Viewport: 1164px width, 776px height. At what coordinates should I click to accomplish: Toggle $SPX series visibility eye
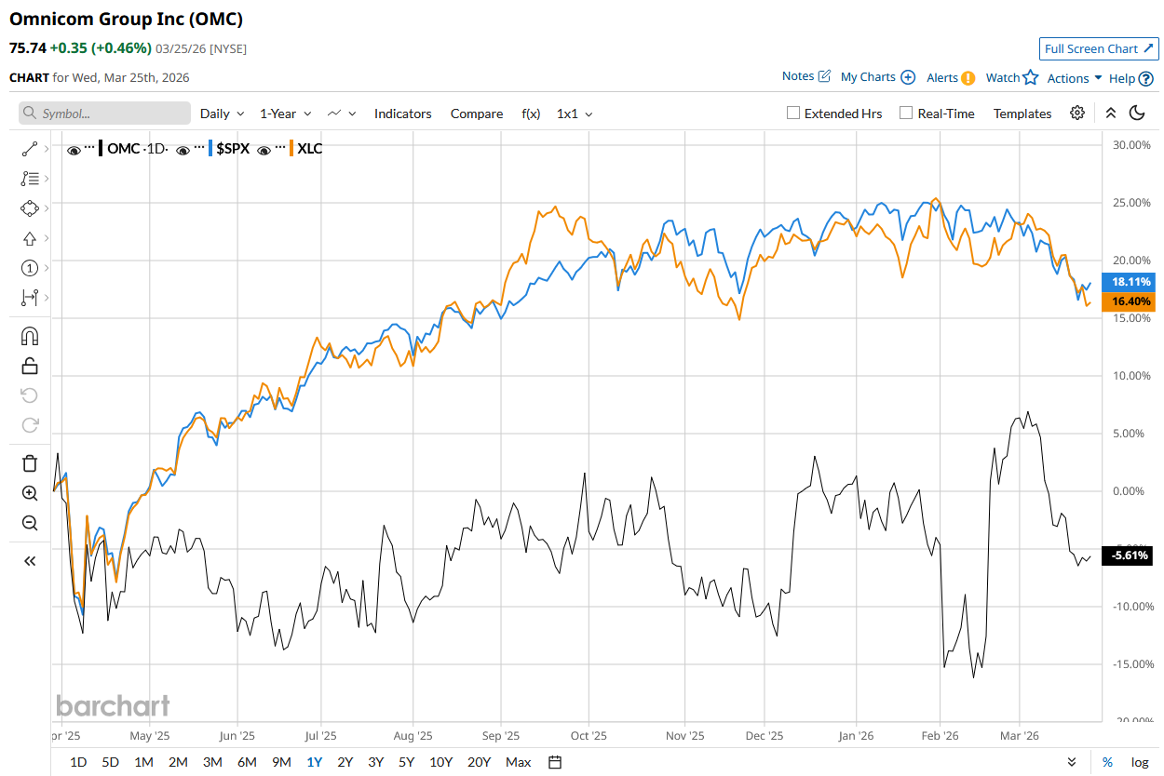click(x=183, y=149)
